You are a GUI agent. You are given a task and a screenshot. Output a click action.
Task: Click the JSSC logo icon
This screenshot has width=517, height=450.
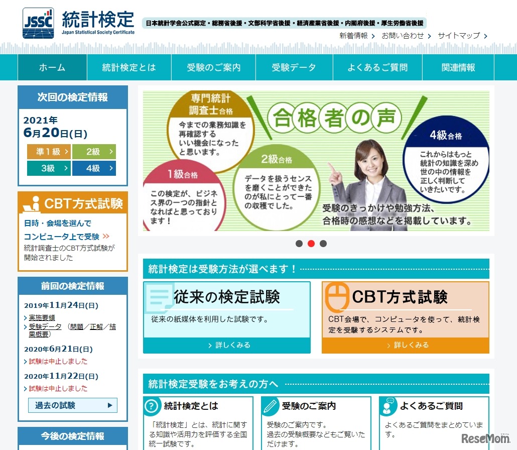coord(38,23)
